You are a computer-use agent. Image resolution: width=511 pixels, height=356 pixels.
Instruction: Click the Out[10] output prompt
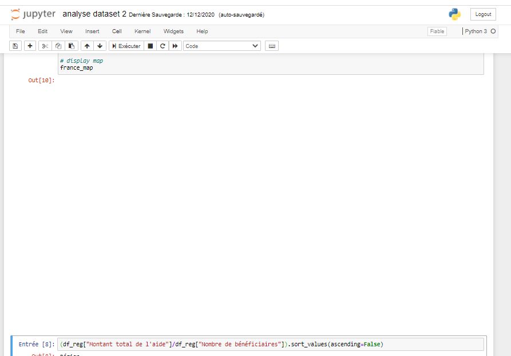coord(41,81)
